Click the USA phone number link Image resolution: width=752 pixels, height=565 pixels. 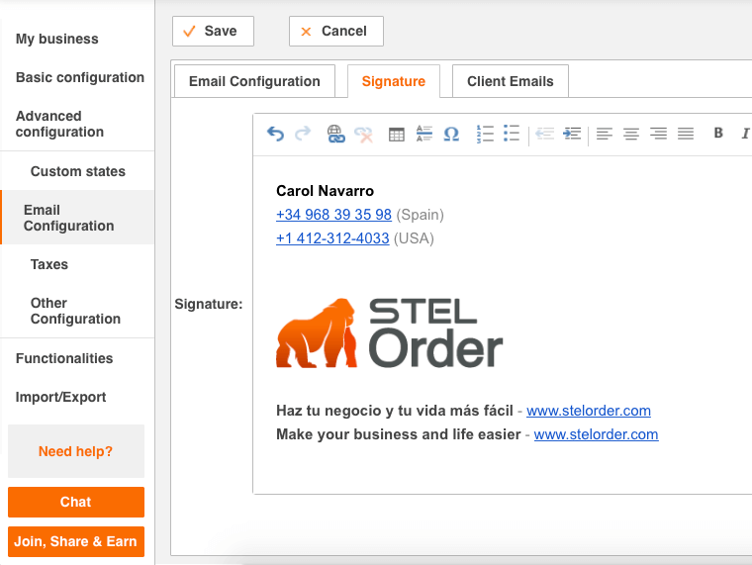(x=332, y=238)
